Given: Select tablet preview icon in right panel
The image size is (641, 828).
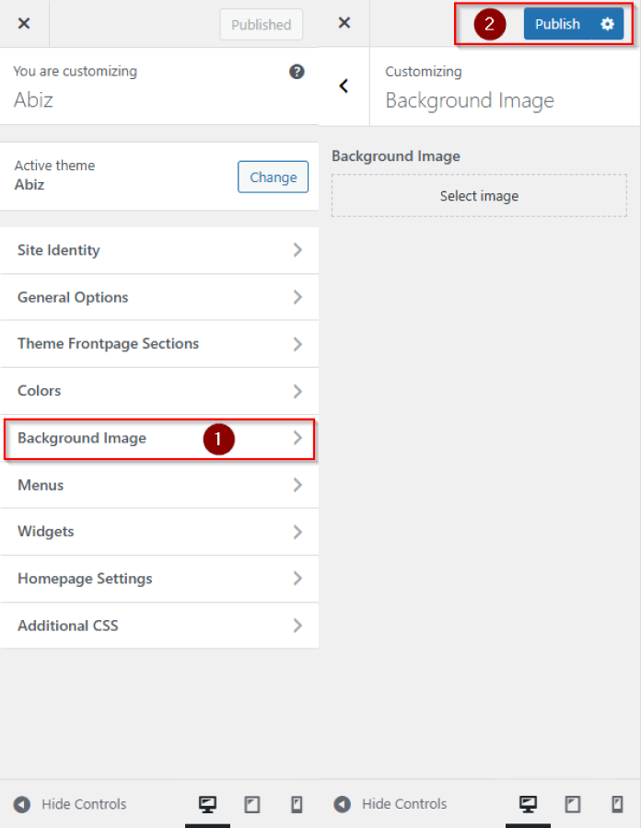Looking at the screenshot, I should [572, 804].
